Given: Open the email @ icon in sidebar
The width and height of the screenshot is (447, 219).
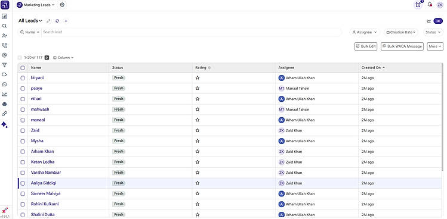Looking at the screenshot, I should [x=4, y=55].
